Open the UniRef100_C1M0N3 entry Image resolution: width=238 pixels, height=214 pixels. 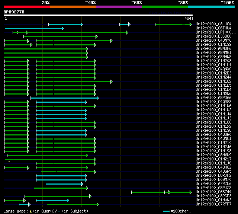(213, 200)
